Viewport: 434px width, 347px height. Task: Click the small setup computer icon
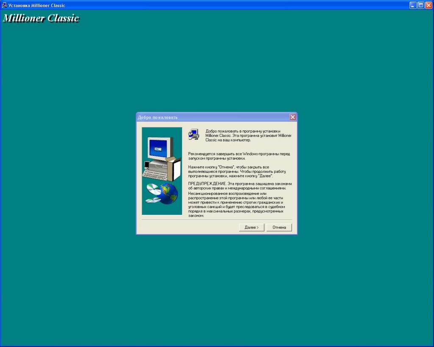[x=194, y=134]
